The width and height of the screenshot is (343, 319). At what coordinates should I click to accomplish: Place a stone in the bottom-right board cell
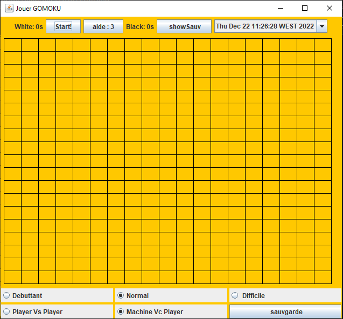point(323,277)
